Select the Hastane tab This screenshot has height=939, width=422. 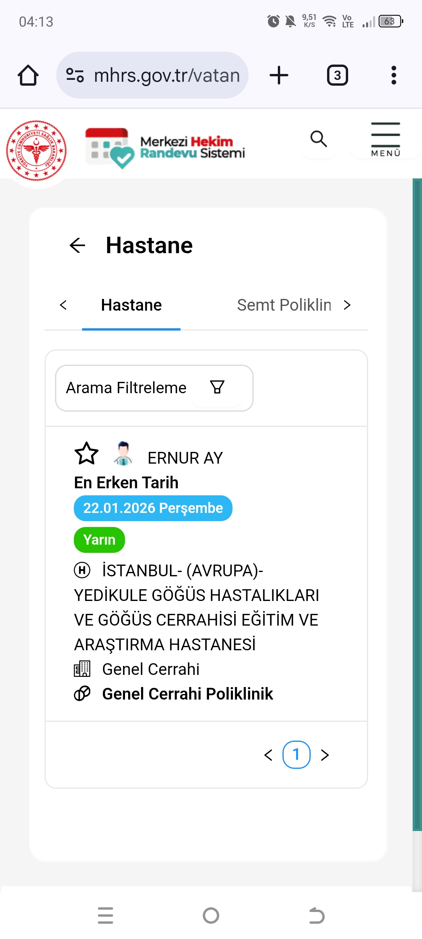point(131,305)
